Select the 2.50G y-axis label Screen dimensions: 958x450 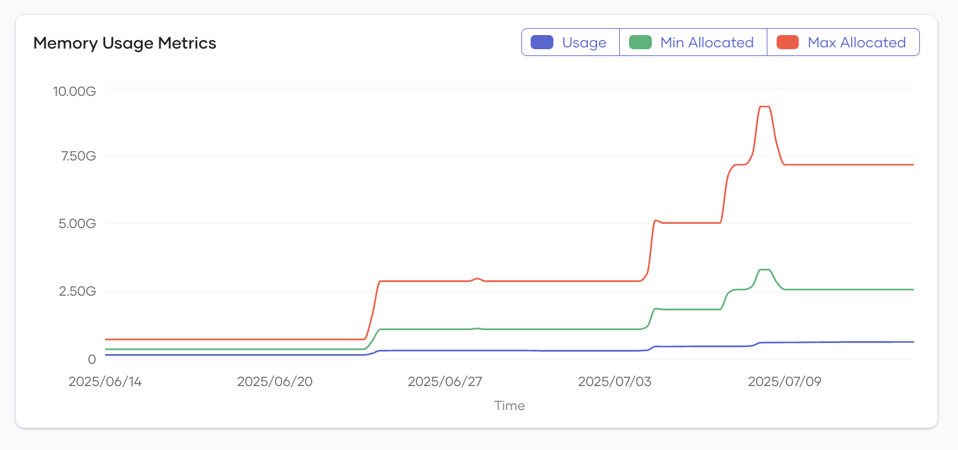(77, 291)
